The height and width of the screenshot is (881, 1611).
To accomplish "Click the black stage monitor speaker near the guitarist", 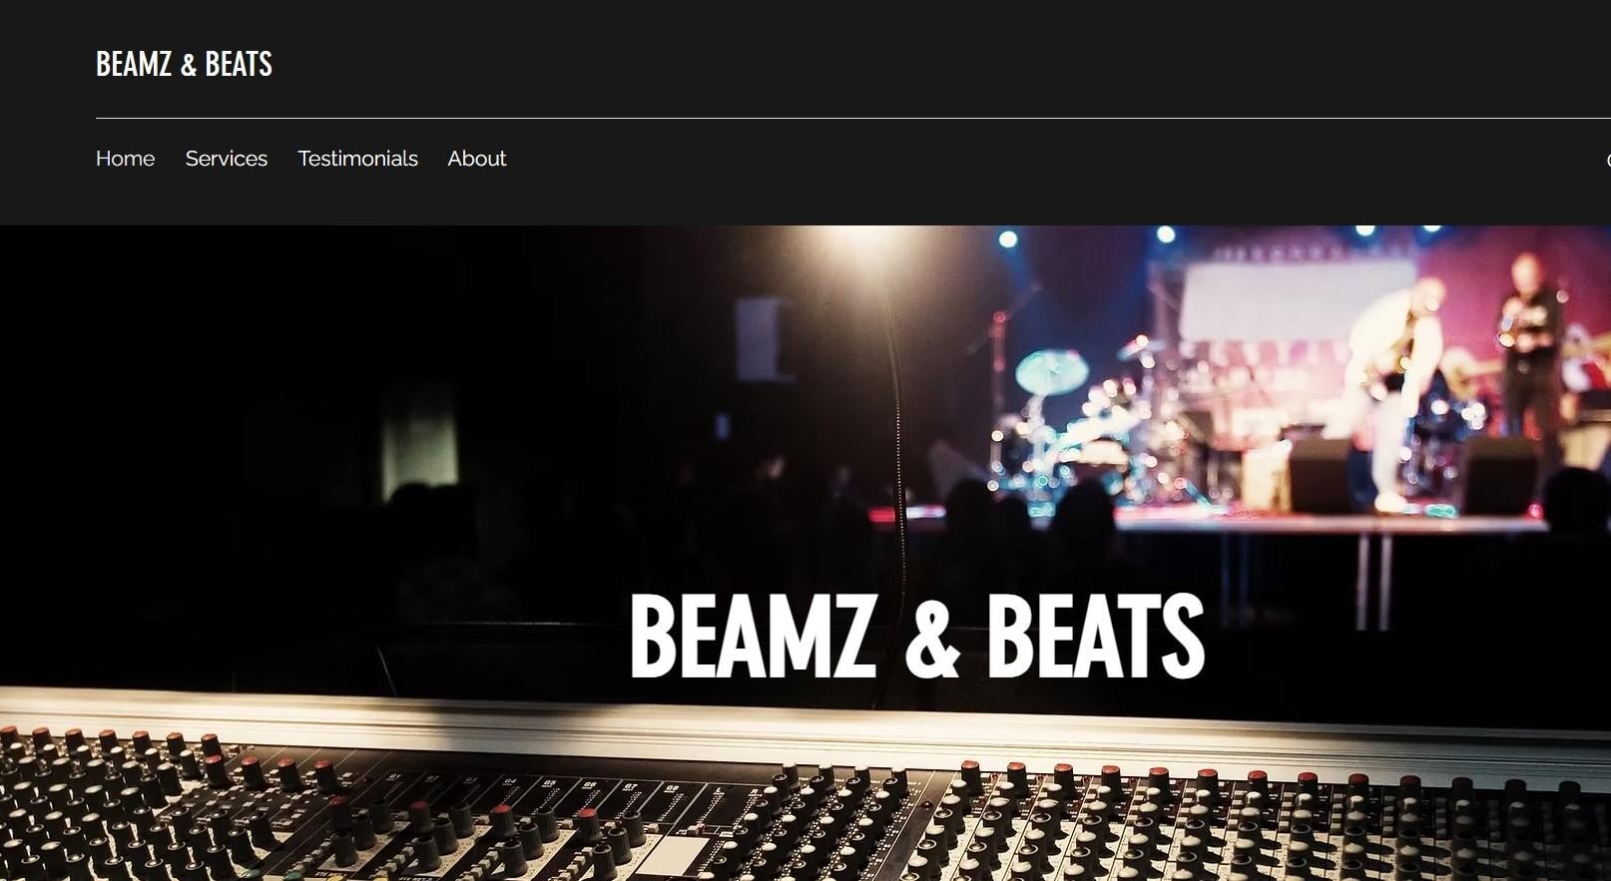I will [1318, 474].
